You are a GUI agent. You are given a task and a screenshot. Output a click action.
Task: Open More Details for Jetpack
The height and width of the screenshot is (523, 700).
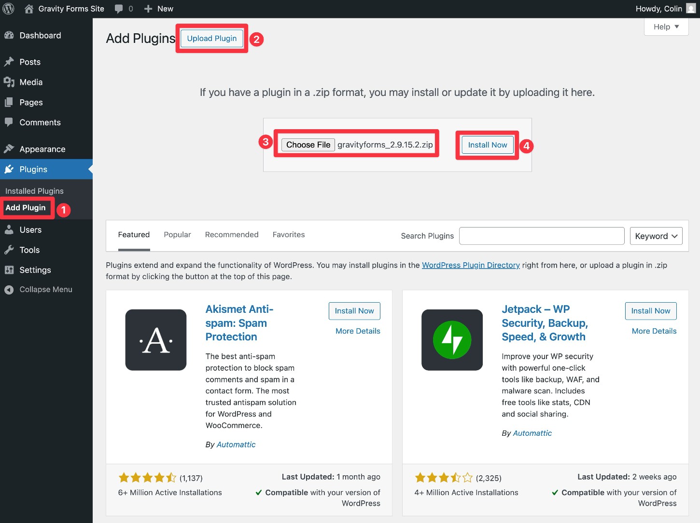[x=654, y=331]
